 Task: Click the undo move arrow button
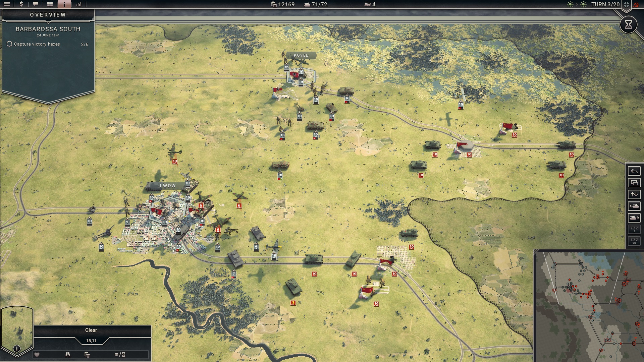pyautogui.click(x=634, y=171)
